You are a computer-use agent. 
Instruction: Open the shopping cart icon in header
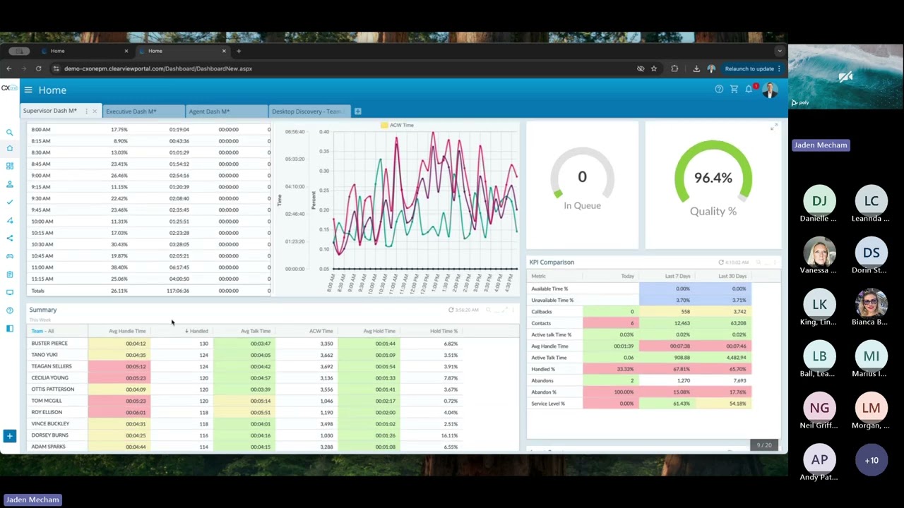pos(734,89)
